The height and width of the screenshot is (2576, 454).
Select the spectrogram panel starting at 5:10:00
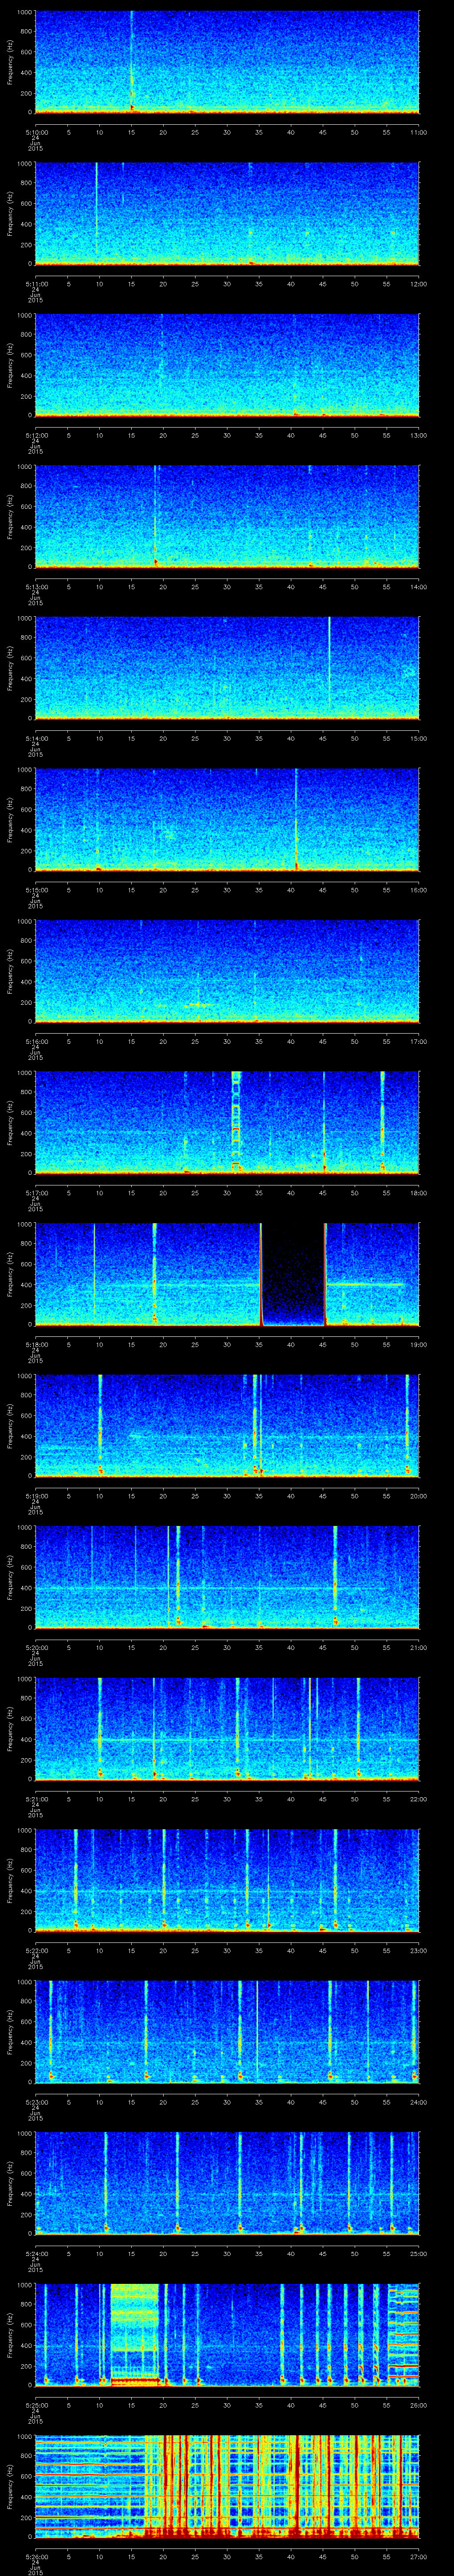pos(227,62)
